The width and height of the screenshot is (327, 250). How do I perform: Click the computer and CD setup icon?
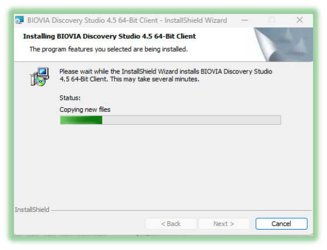[x=40, y=76]
